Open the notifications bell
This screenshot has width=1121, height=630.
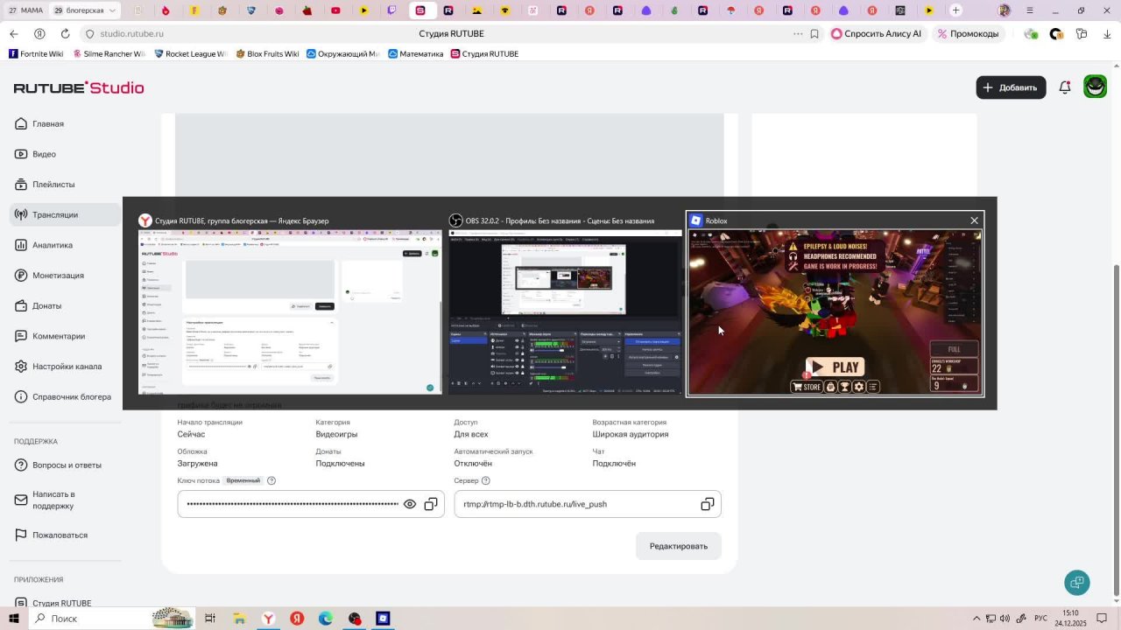pos(1065,87)
